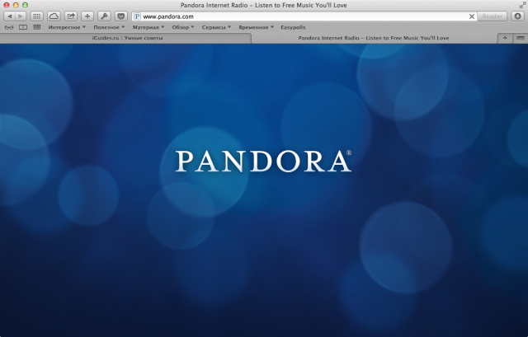Screen dimensions: 528x337
Task: Open the downloads button at toolbar right
Action: [518, 16]
